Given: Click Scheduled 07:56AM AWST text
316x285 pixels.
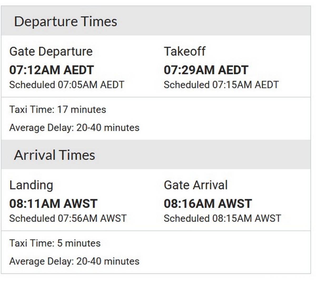Looking at the screenshot, I should (x=68, y=218).
